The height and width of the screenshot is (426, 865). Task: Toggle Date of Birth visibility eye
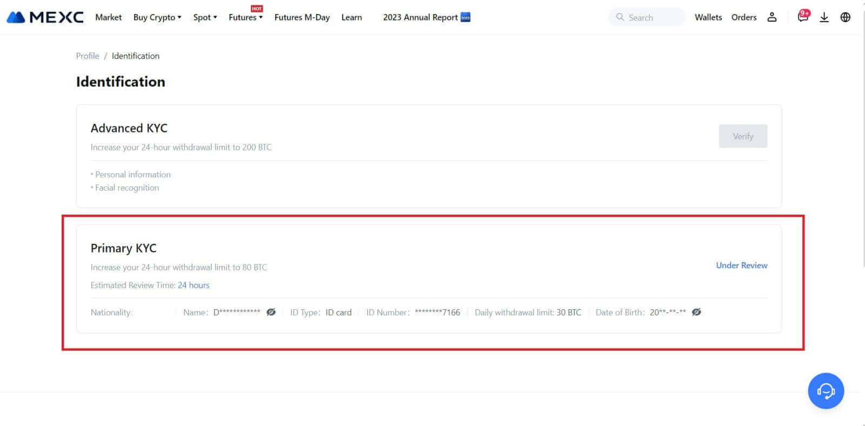[x=696, y=312]
